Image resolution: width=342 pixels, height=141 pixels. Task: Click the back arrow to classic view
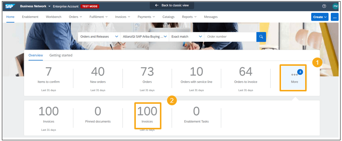click(157, 5)
